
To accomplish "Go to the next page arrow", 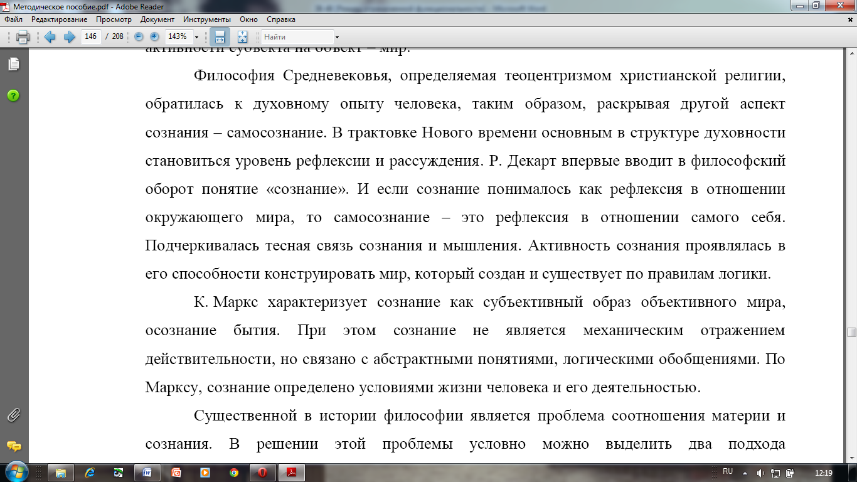I will click(x=69, y=37).
